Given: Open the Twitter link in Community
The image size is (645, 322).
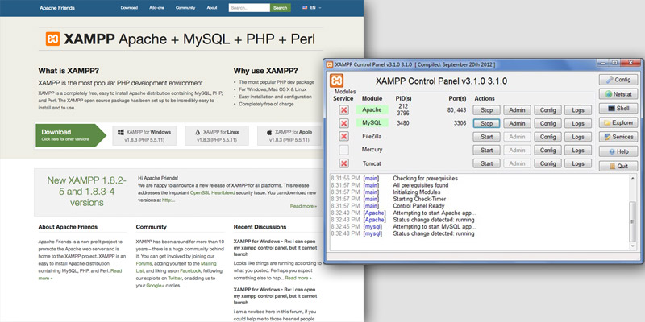Looking at the screenshot, I should pos(175,279).
